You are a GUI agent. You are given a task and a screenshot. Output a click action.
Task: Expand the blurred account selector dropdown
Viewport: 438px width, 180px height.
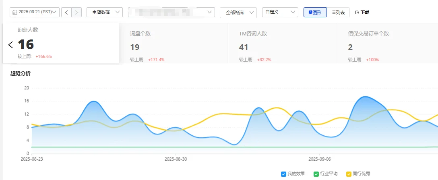tap(171, 12)
